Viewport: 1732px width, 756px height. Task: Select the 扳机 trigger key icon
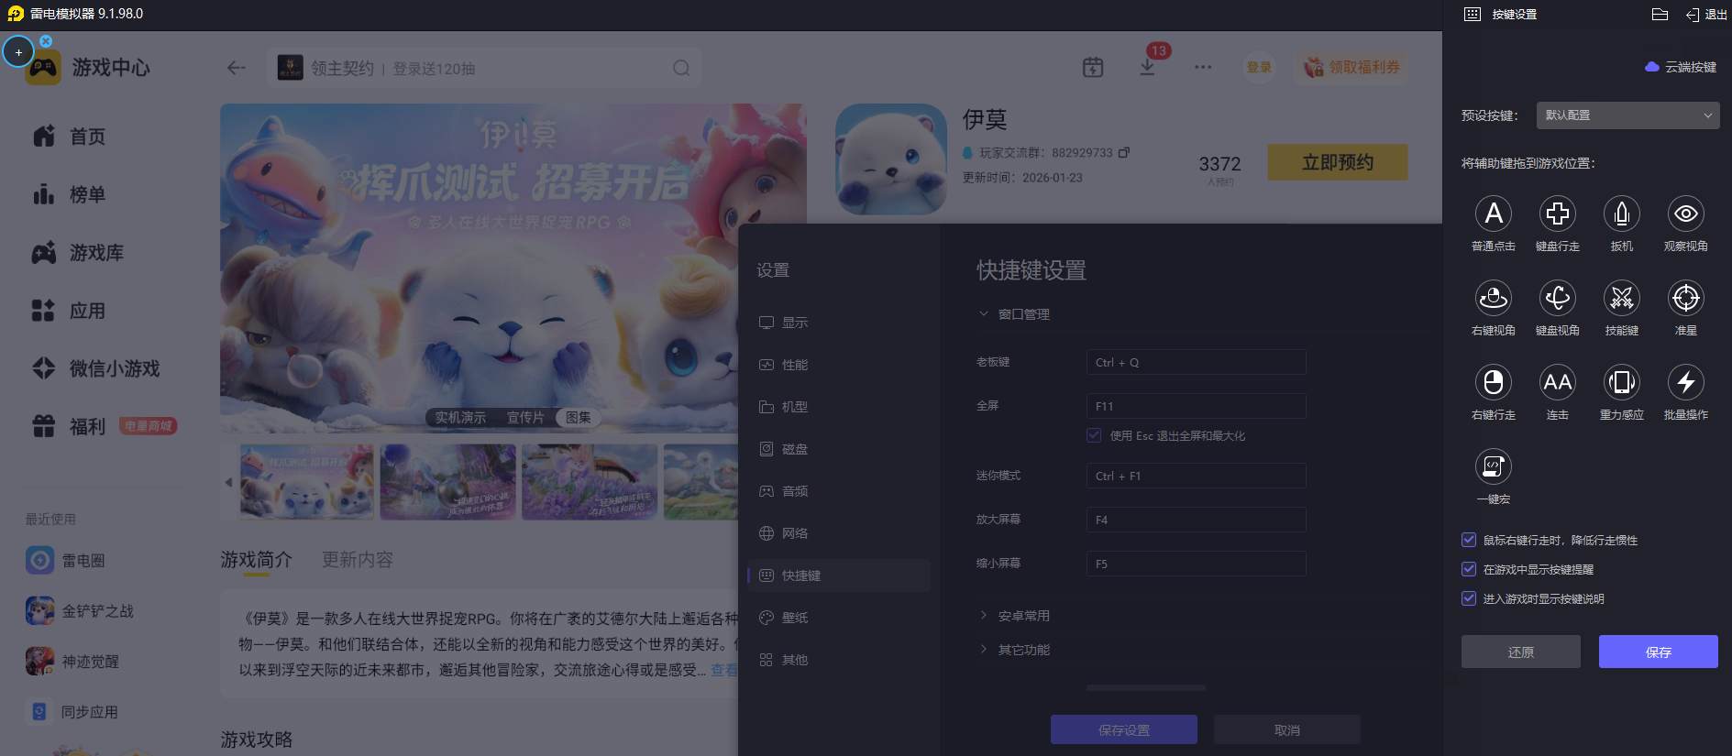[1621, 214]
